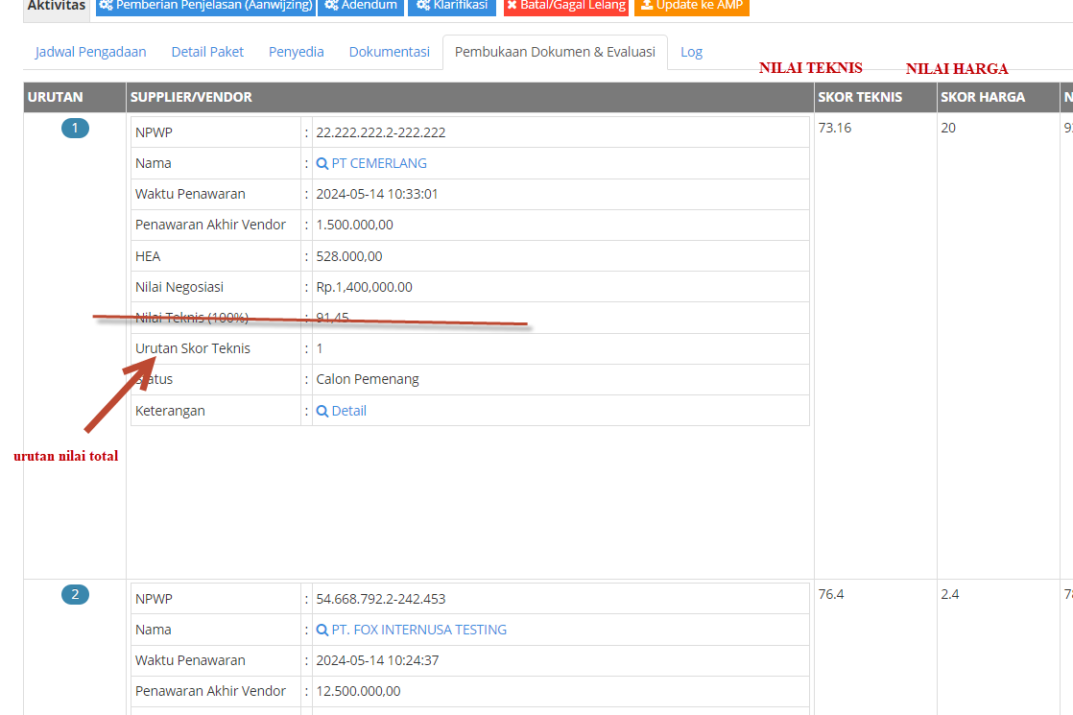Switch to the Detail Paket tab

coord(207,52)
